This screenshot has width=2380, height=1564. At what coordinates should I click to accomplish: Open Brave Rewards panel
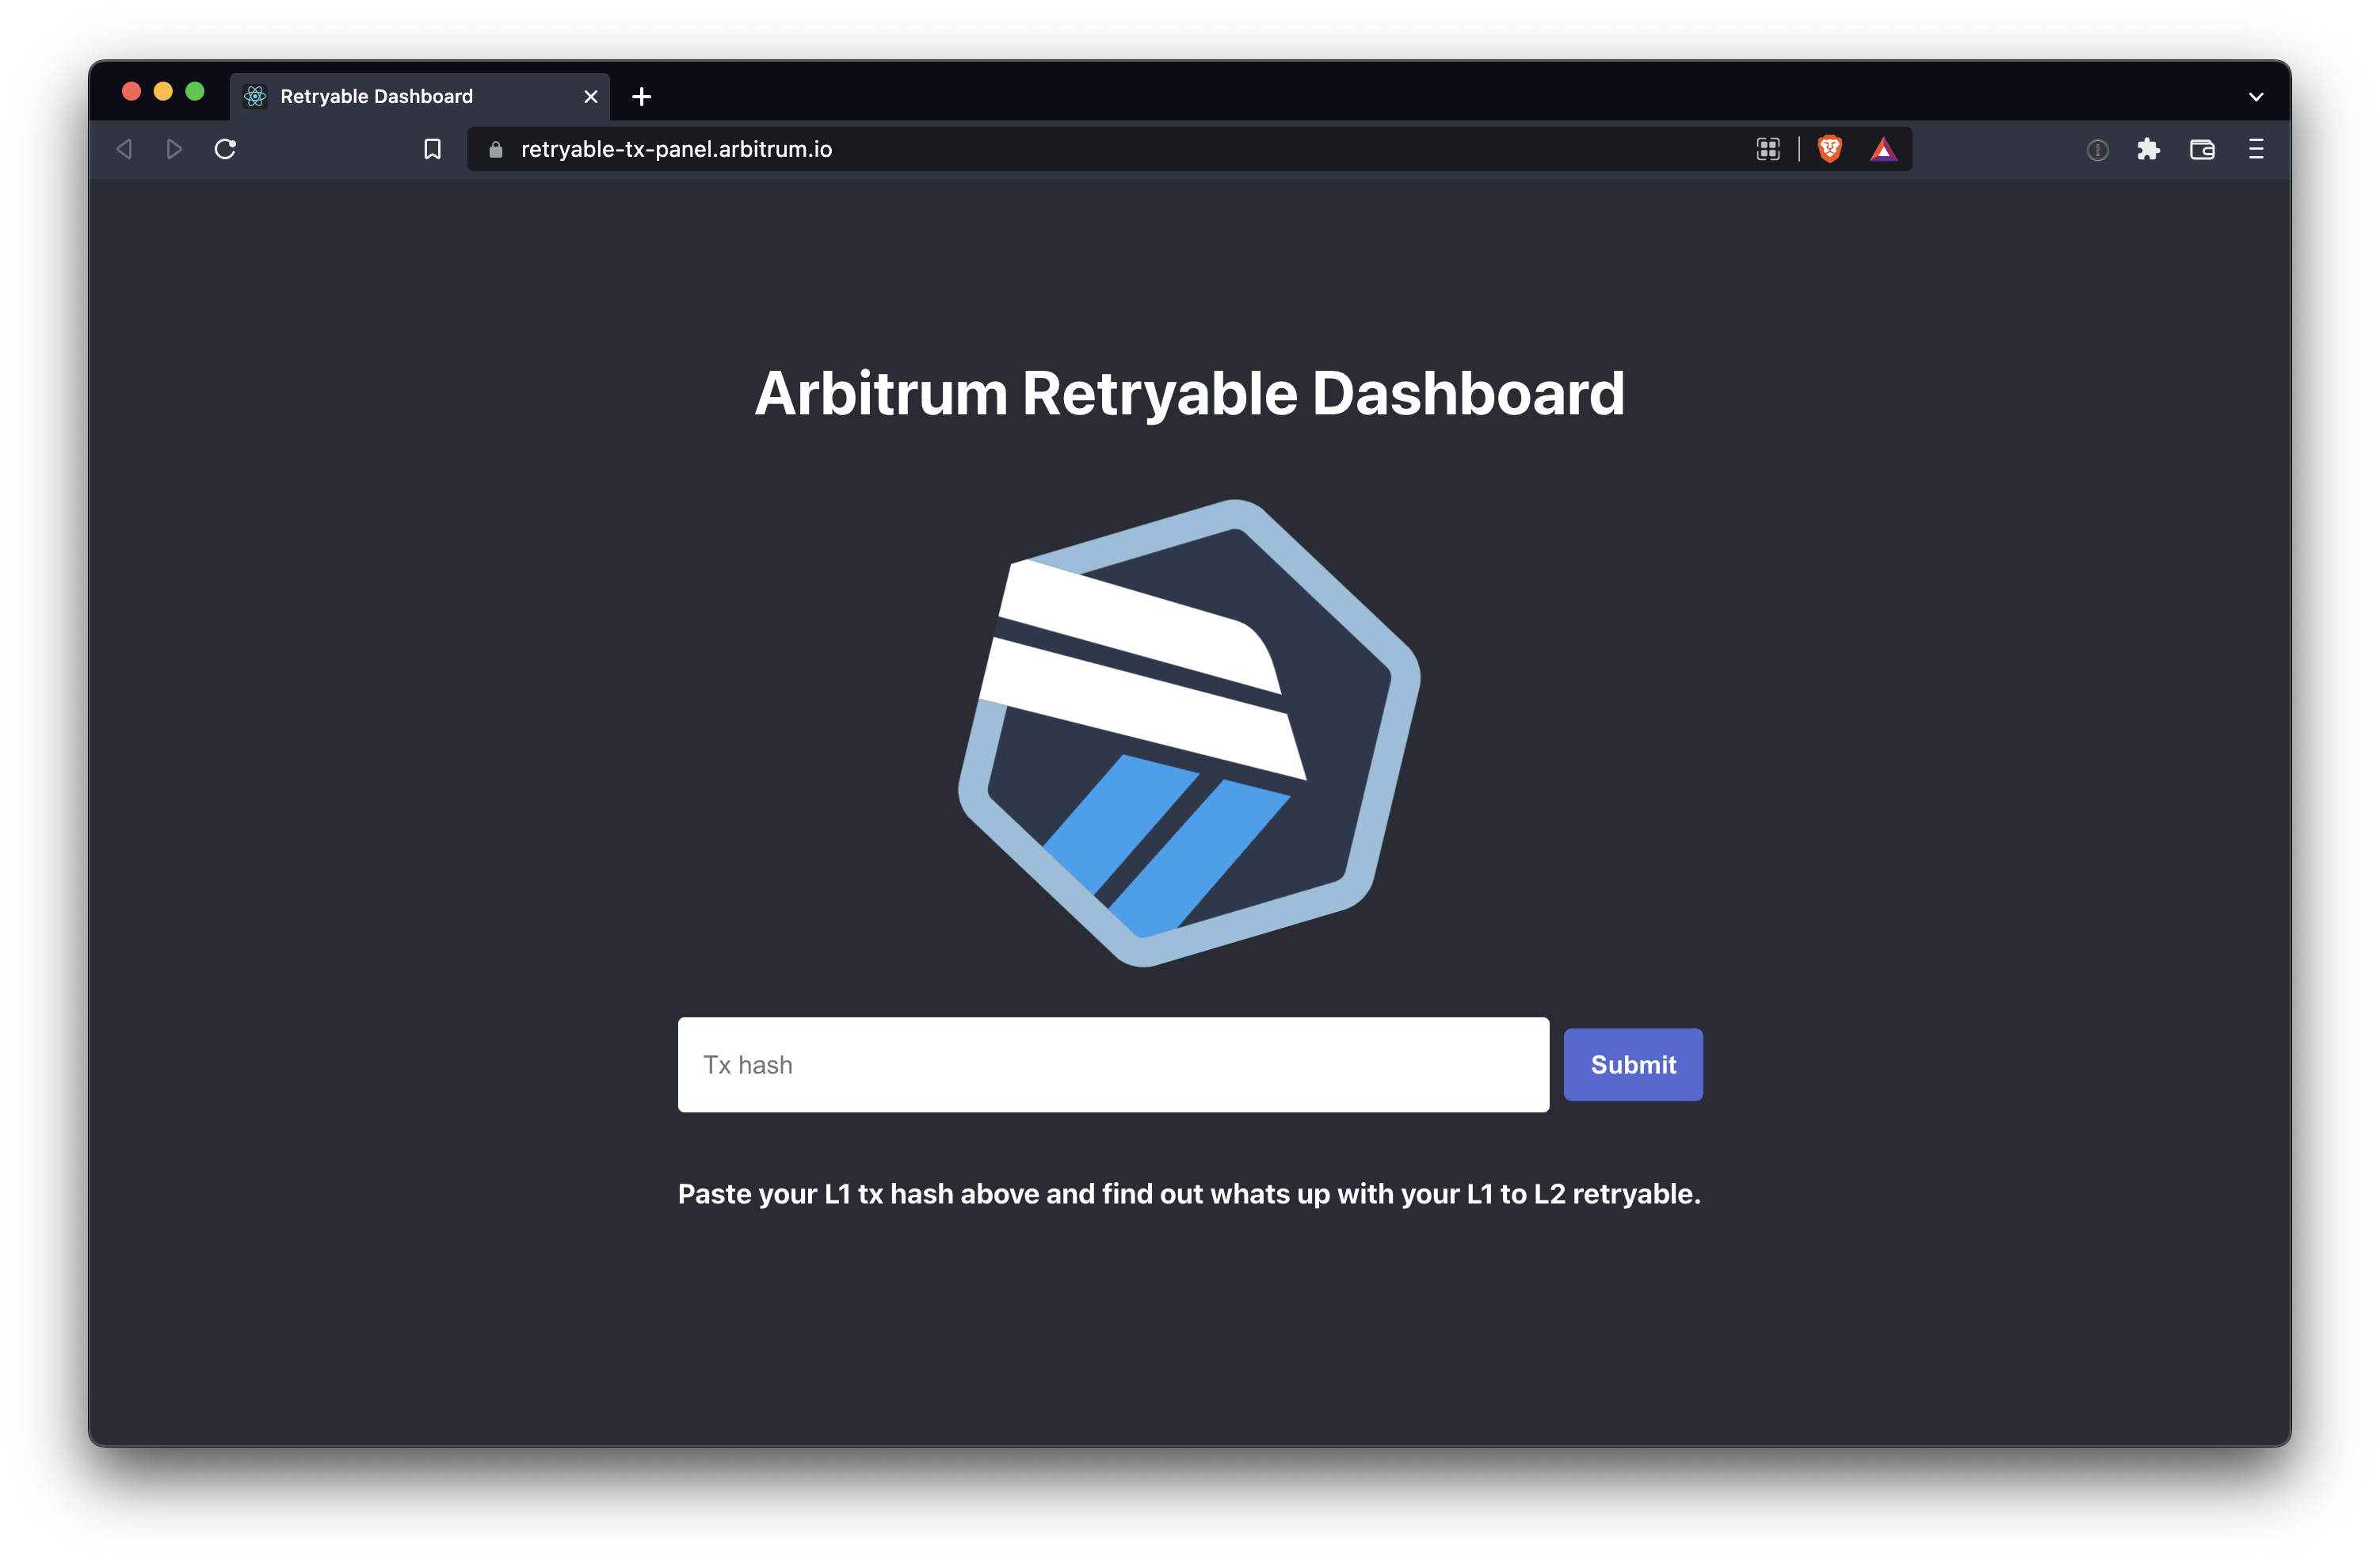click(1884, 148)
